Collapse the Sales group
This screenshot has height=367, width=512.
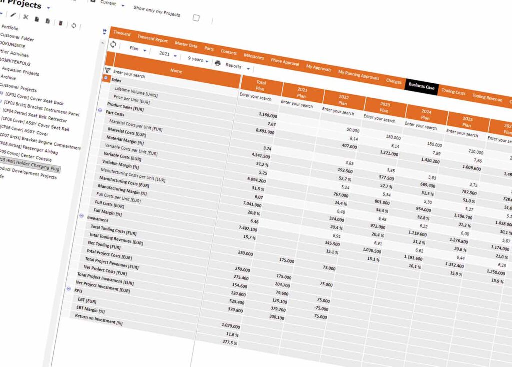pyautogui.click(x=106, y=78)
